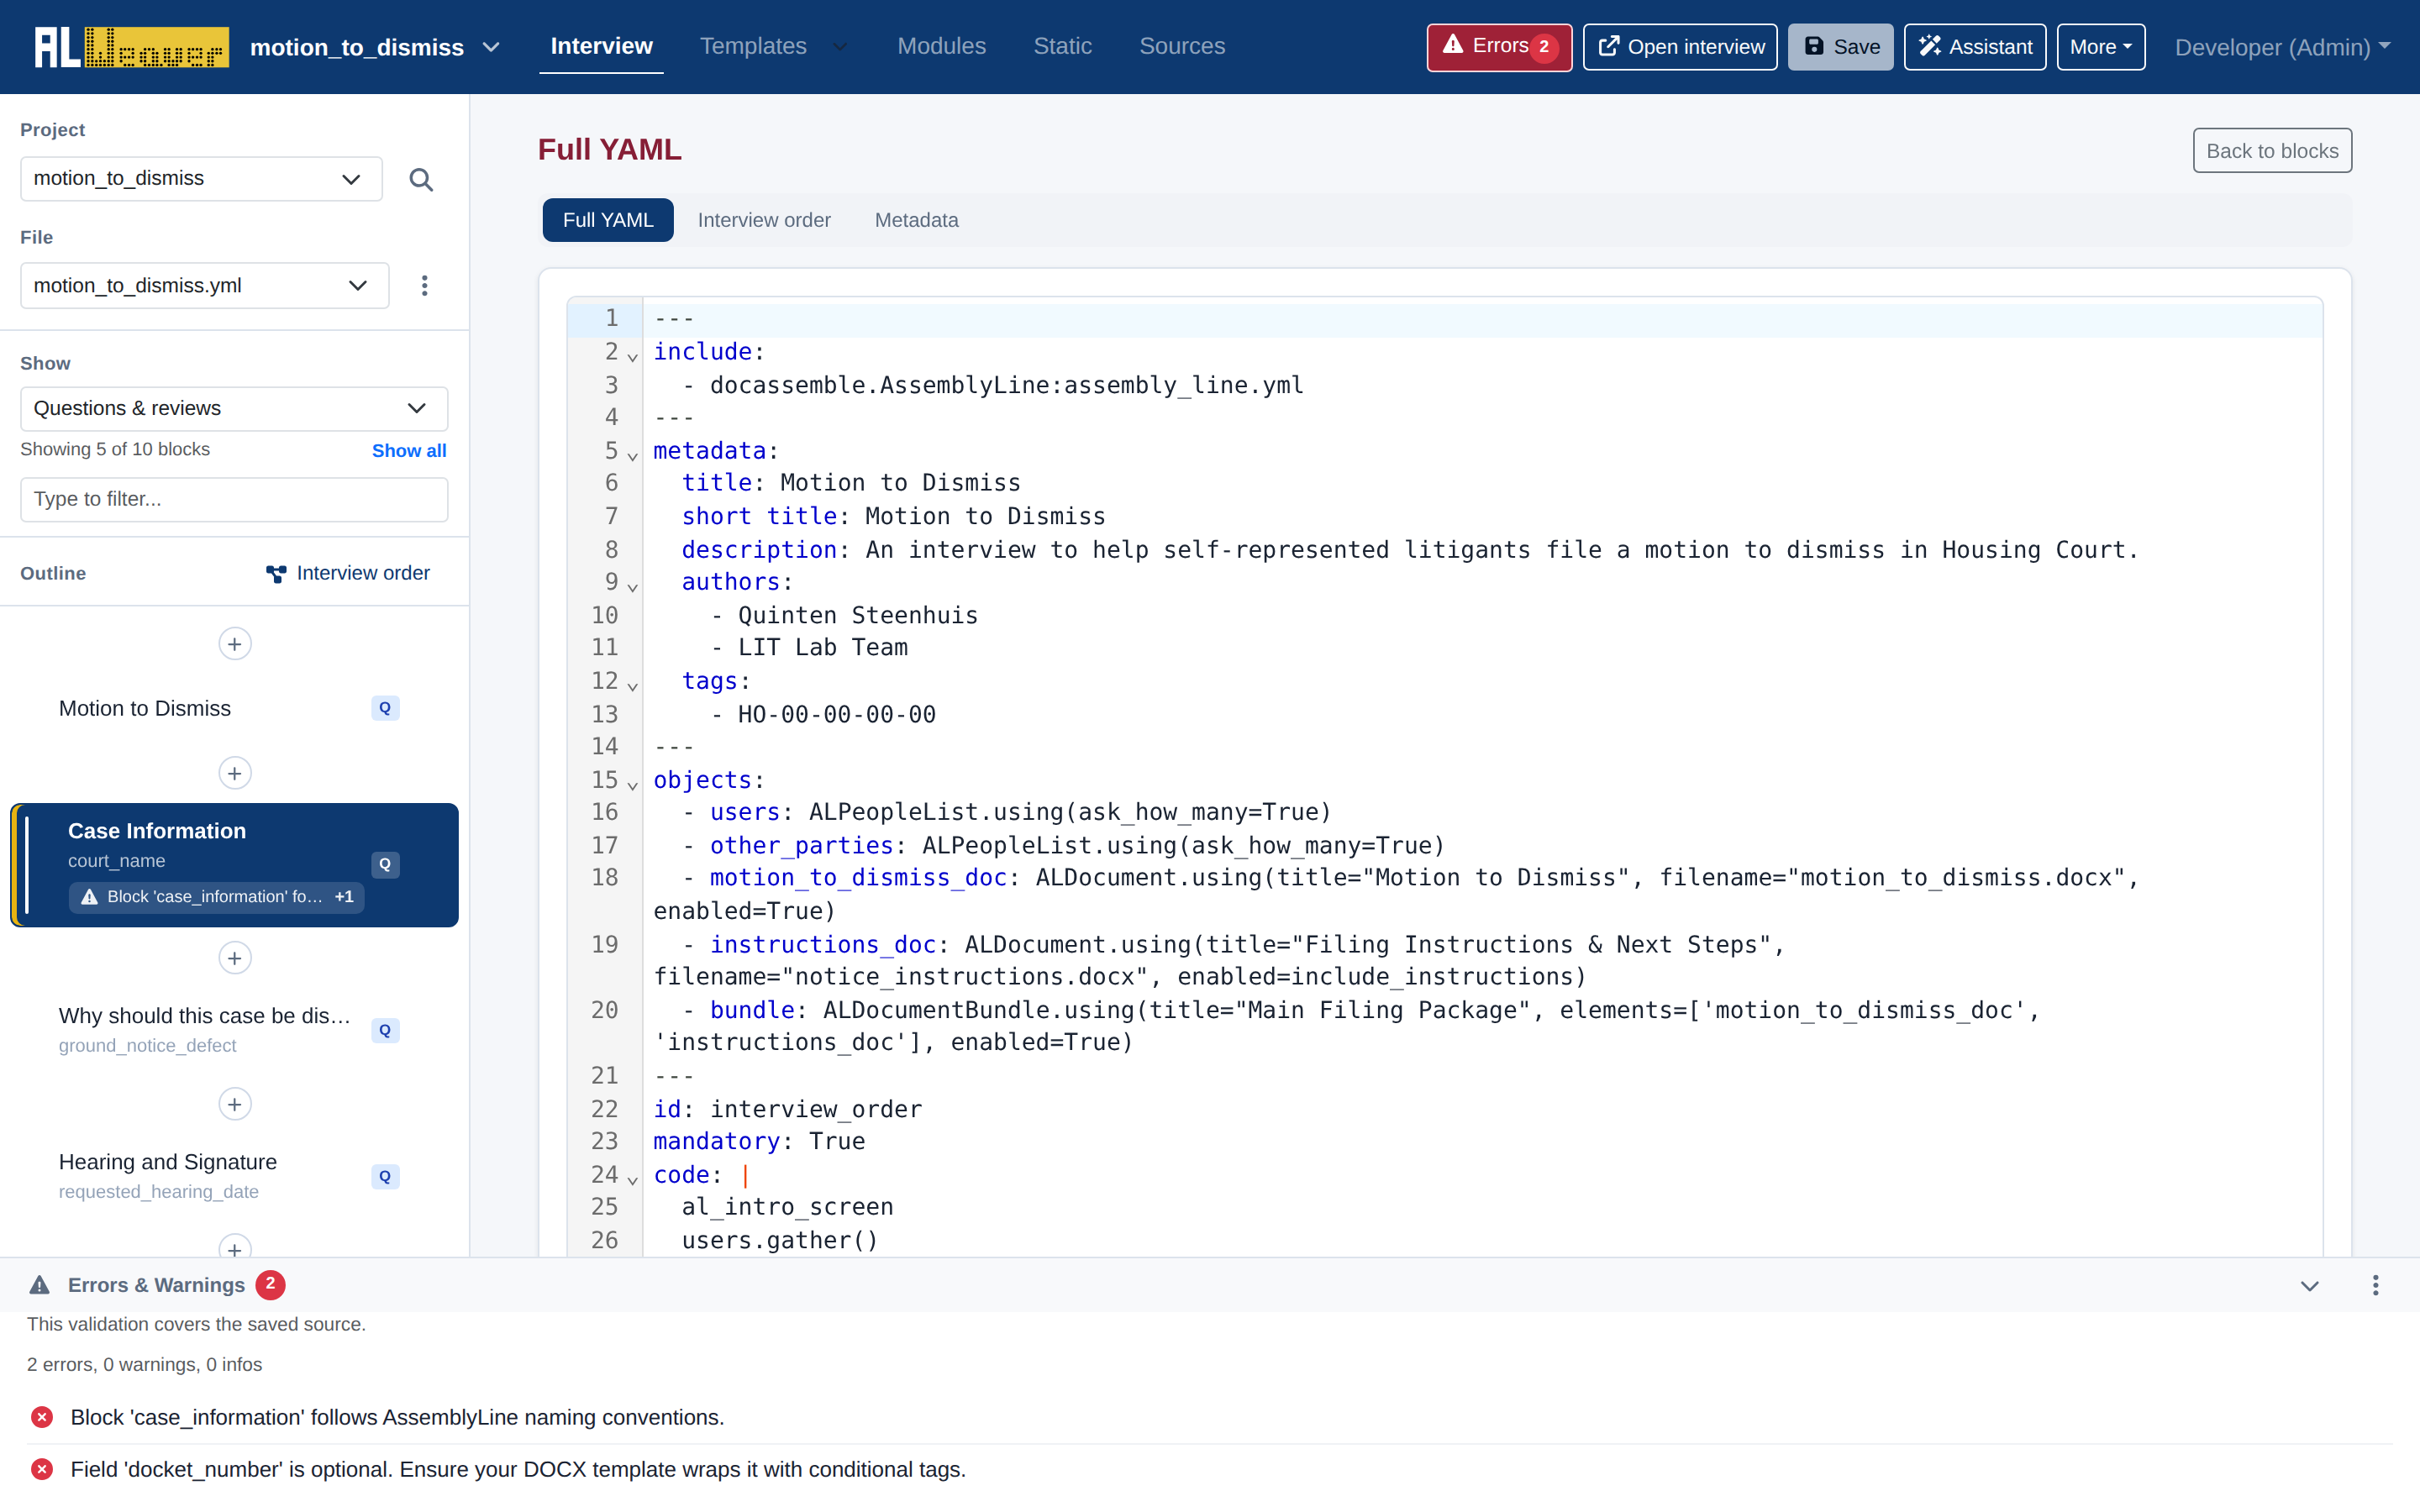Collapse the Errors & Warnings panel
The height and width of the screenshot is (1512, 2420).
click(2309, 1286)
